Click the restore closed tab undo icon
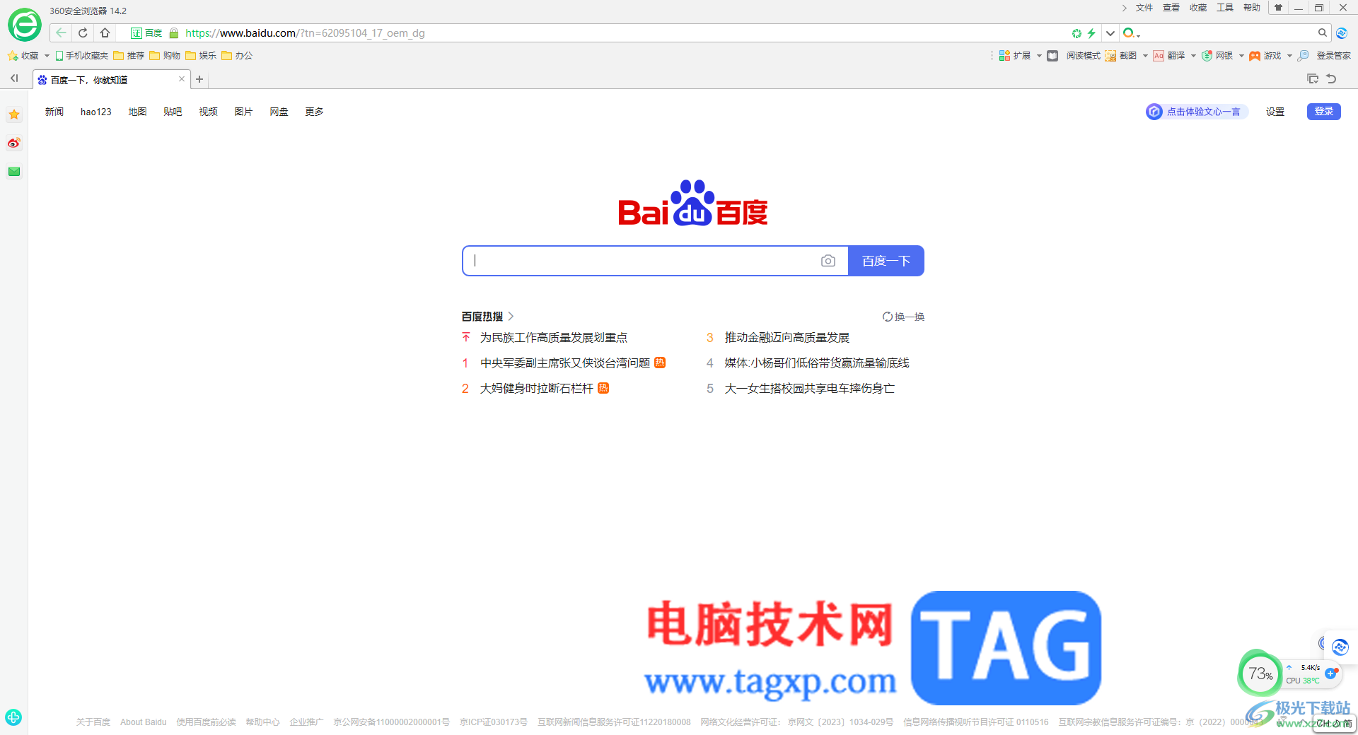The image size is (1358, 735). click(x=1331, y=79)
